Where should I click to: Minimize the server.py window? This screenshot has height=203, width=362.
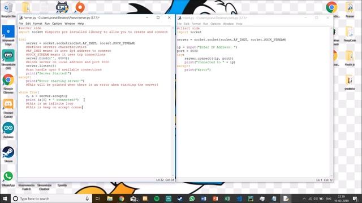point(147,17)
